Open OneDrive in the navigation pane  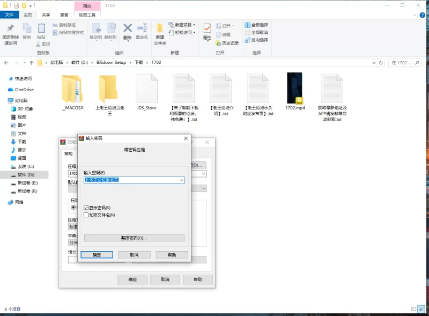[24, 90]
